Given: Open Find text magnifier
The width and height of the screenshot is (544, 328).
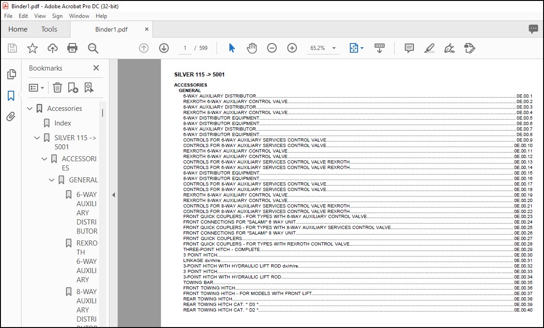Looking at the screenshot, I should coord(93,48).
